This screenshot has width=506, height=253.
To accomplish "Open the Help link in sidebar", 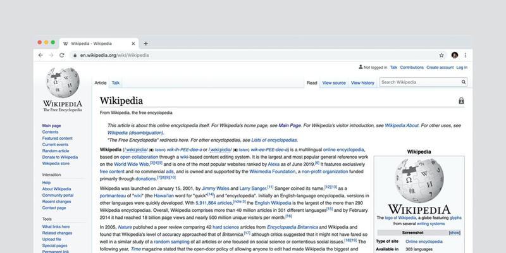I will click(x=46, y=183).
